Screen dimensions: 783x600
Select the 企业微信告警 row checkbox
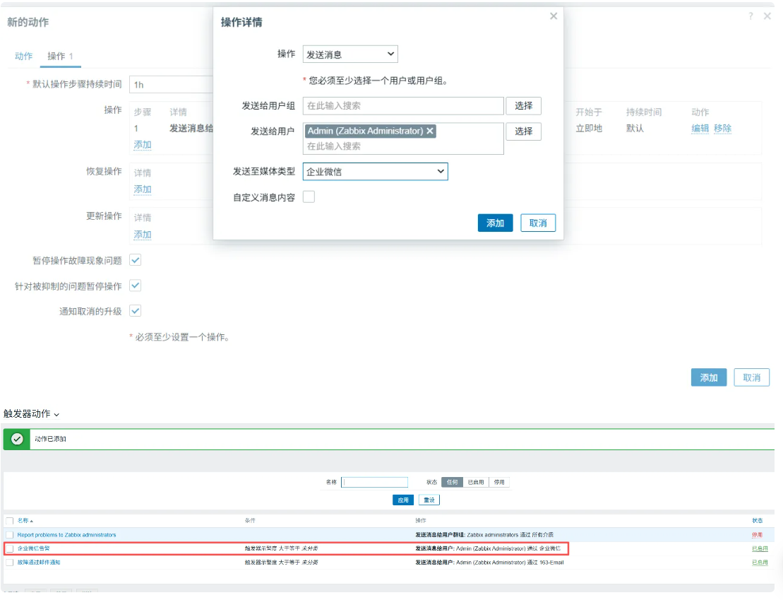(x=10, y=548)
